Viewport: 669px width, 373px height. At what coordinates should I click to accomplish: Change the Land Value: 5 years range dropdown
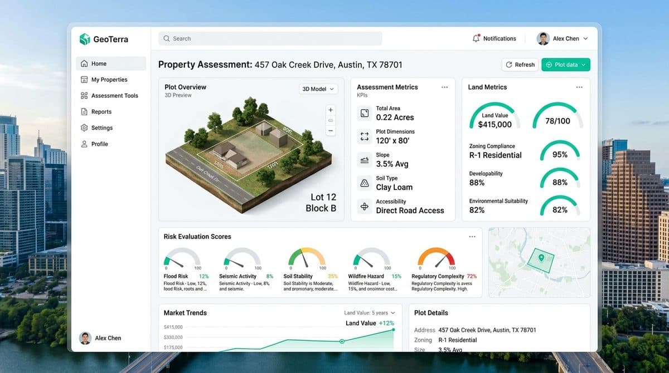coord(370,313)
